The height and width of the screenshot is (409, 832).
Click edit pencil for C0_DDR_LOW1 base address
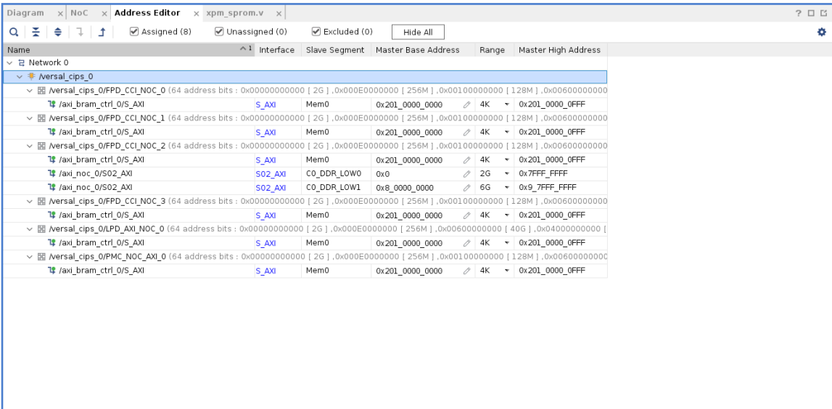click(x=469, y=188)
